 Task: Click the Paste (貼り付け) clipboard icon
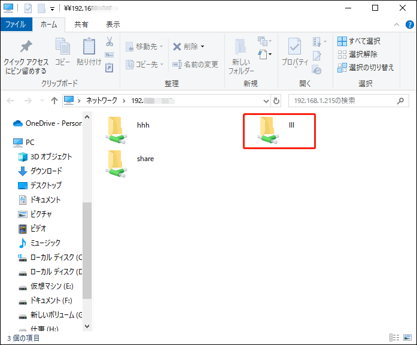pyautogui.click(x=89, y=46)
